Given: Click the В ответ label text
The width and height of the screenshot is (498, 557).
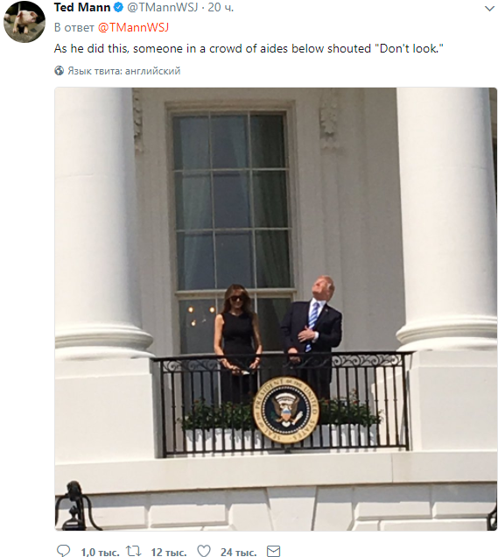Looking at the screenshot, I should pos(74,27).
